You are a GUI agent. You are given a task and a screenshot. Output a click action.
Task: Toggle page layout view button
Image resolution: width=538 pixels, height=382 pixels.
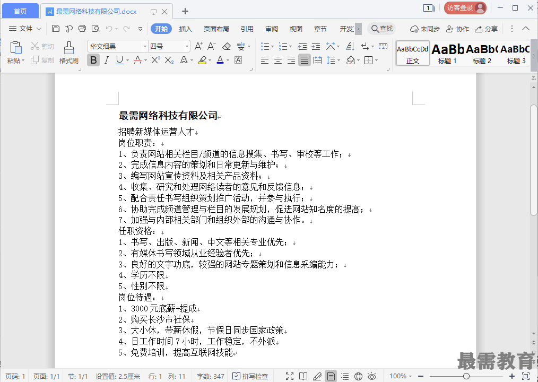click(331, 376)
